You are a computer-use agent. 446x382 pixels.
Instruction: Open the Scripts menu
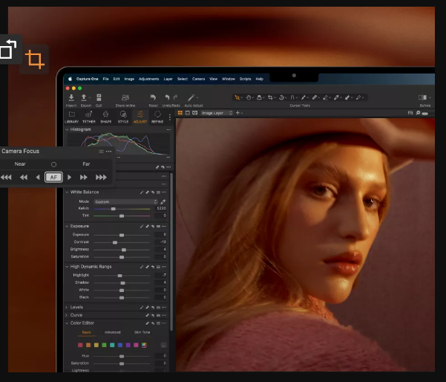click(245, 79)
